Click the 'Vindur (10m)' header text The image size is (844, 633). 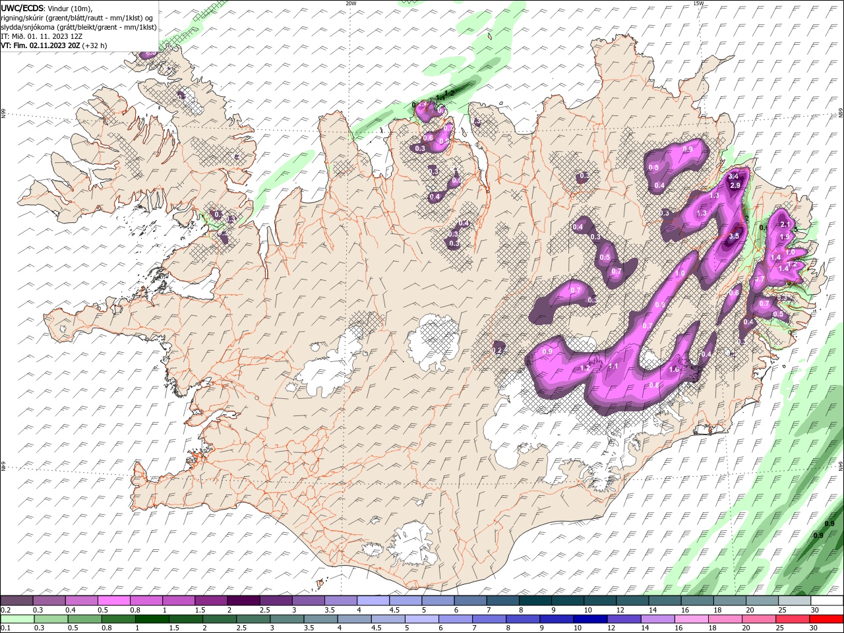70,8
